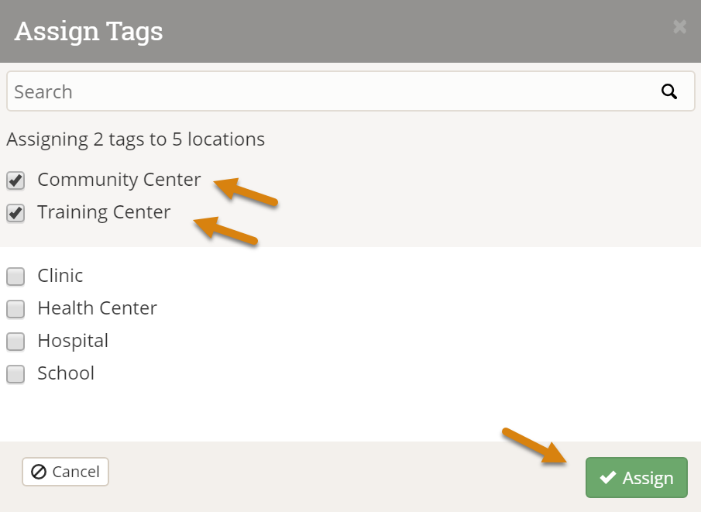Click the Health Center label text
Screen dimensions: 701x512
point(97,308)
